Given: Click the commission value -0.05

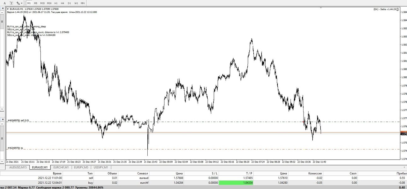Looking at the screenshot, I should [x=319, y=182].
